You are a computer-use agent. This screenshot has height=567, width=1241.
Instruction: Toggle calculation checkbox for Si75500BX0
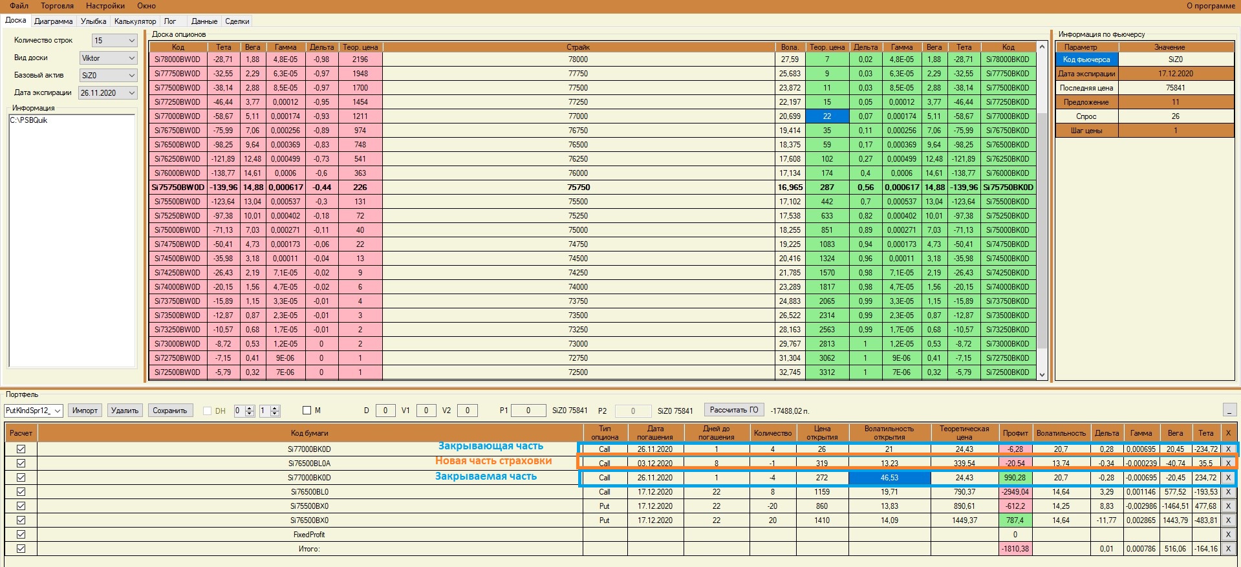click(x=21, y=506)
